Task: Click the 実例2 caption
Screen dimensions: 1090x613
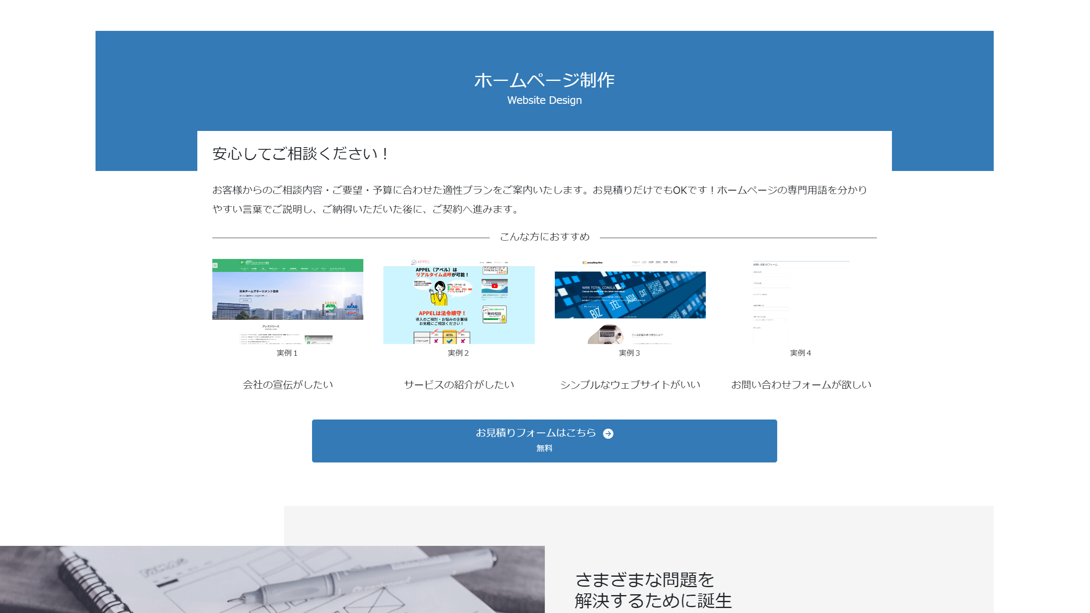Action: (x=458, y=353)
